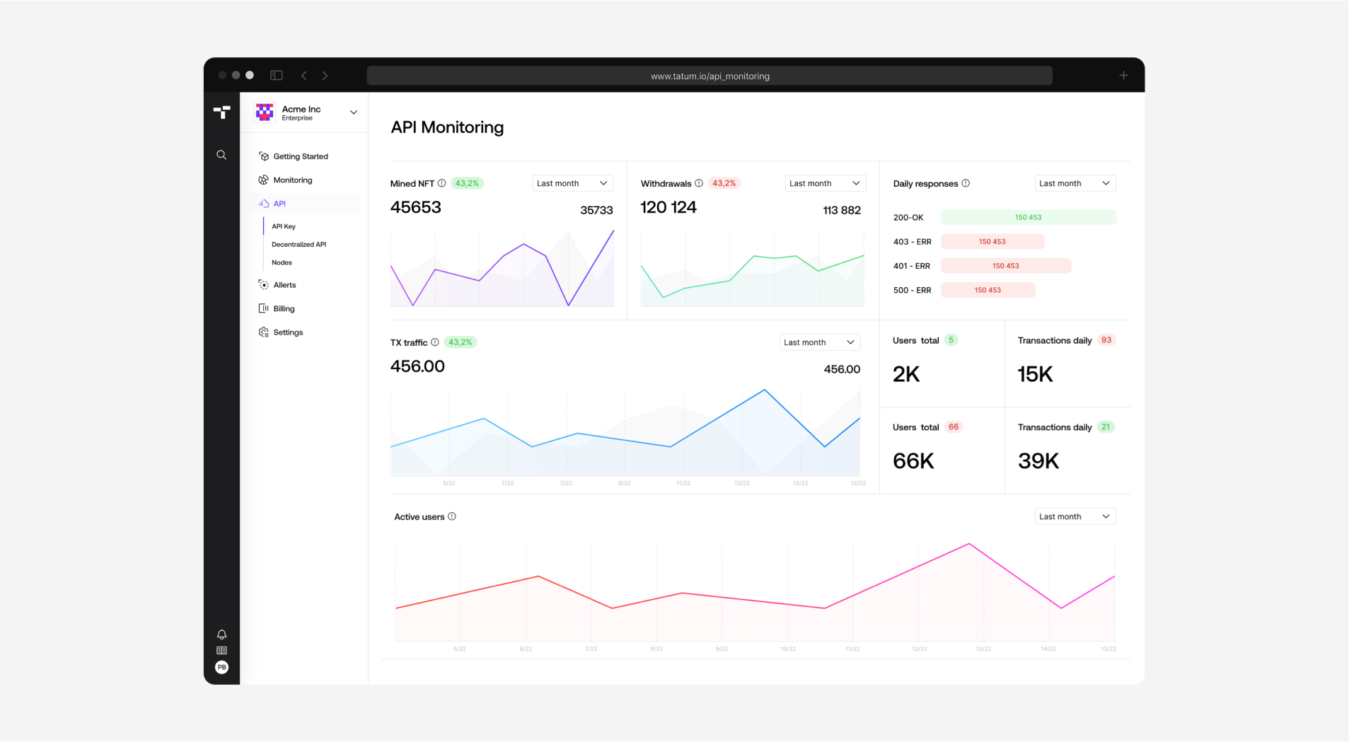Click the 200-OK green response bar
This screenshot has width=1349, height=742.
coord(1028,217)
